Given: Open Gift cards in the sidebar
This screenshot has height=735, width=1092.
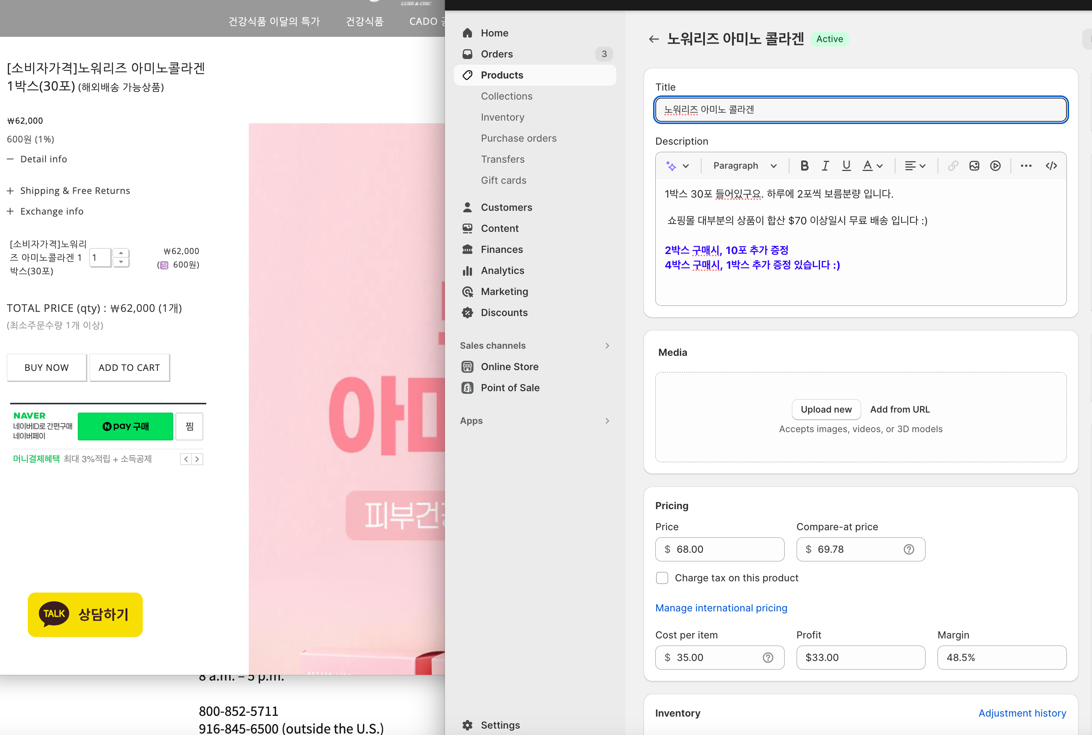Looking at the screenshot, I should click(x=504, y=180).
